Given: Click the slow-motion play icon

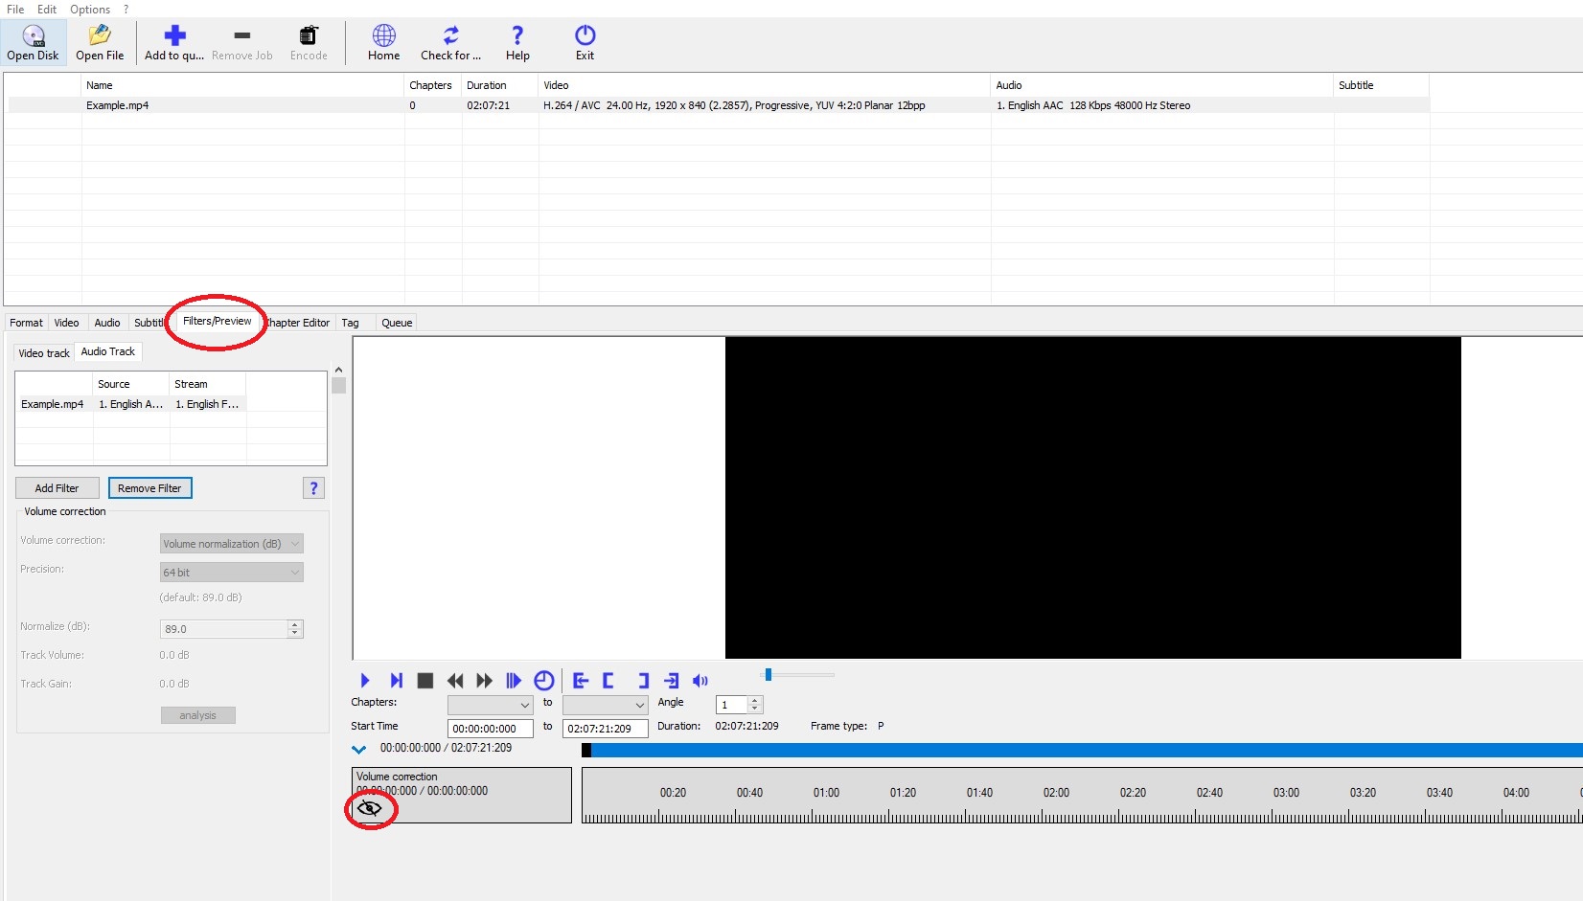Looking at the screenshot, I should (x=514, y=681).
